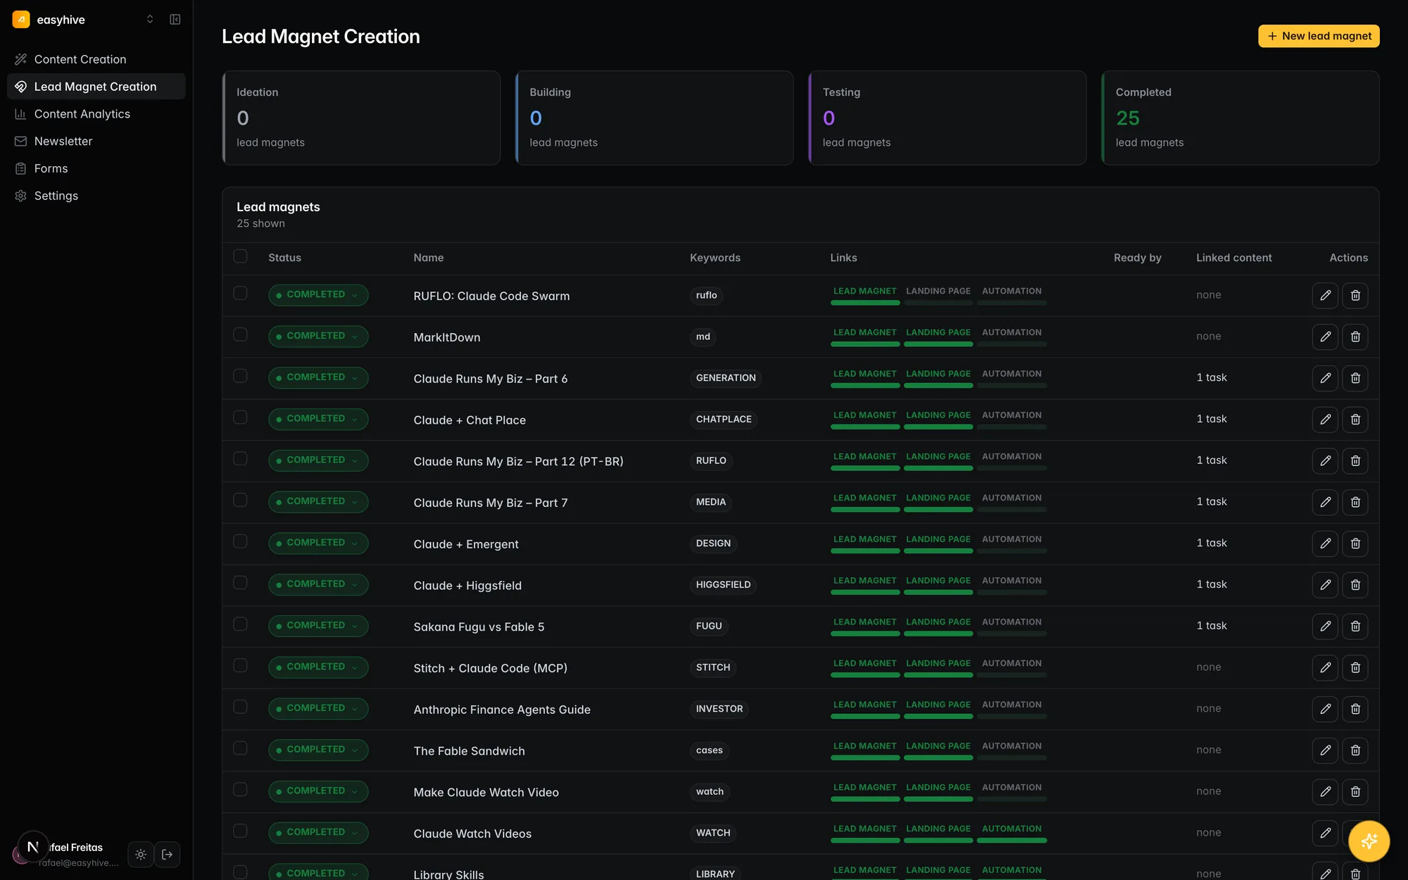1408x880 pixels.
Task: Toggle the light theme sun icon
Action: (141, 855)
